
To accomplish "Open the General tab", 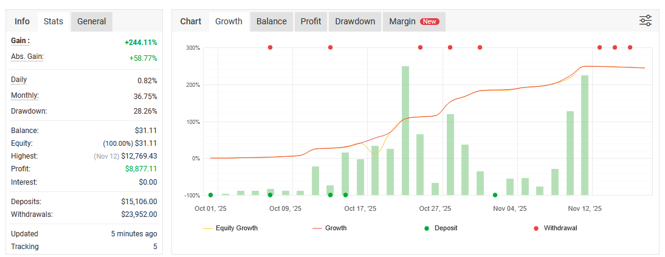I will (92, 21).
